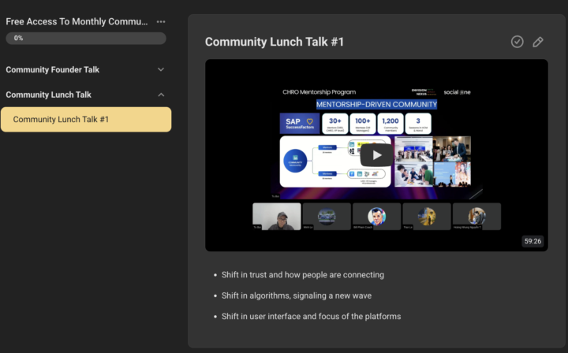Viewport: 568px width, 353px height.
Task: Click the video thumbnail's Mentorship-Driven Community slide title
Action: pyautogui.click(x=376, y=105)
